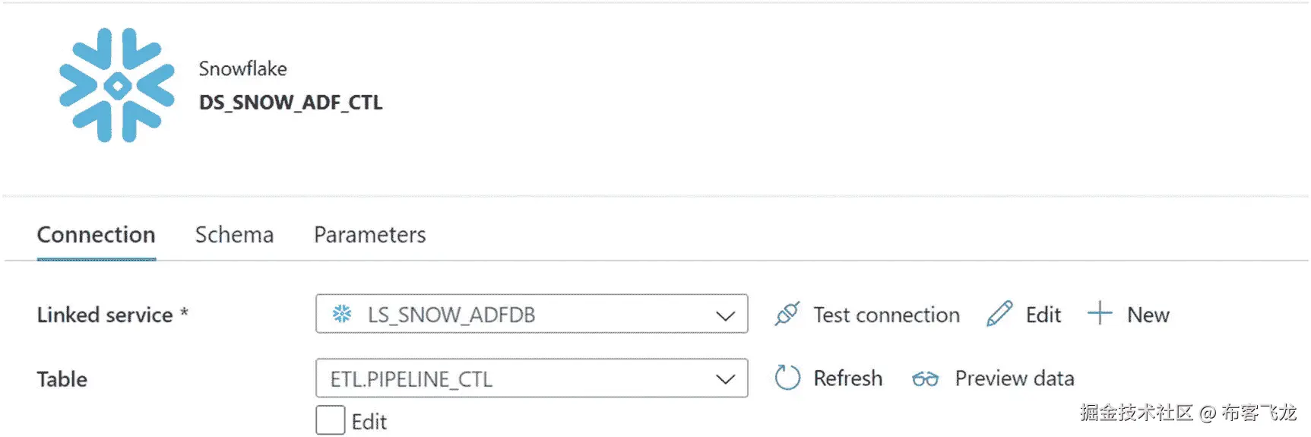Click the Test connection button label
Image resolution: width=1311 pixels, height=437 pixels.
pos(886,315)
